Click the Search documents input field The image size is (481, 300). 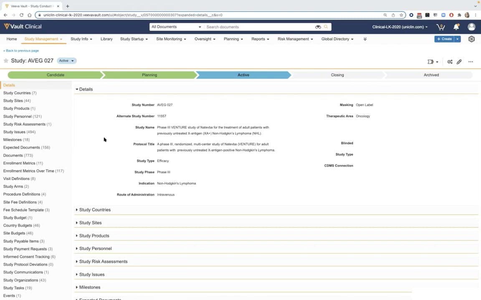[260, 27]
